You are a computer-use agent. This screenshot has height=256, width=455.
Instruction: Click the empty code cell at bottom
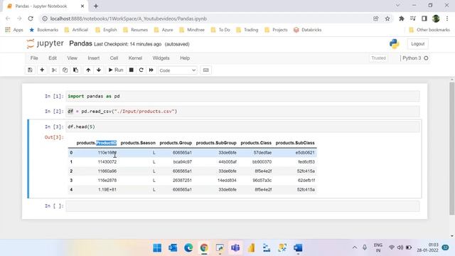(x=242, y=206)
